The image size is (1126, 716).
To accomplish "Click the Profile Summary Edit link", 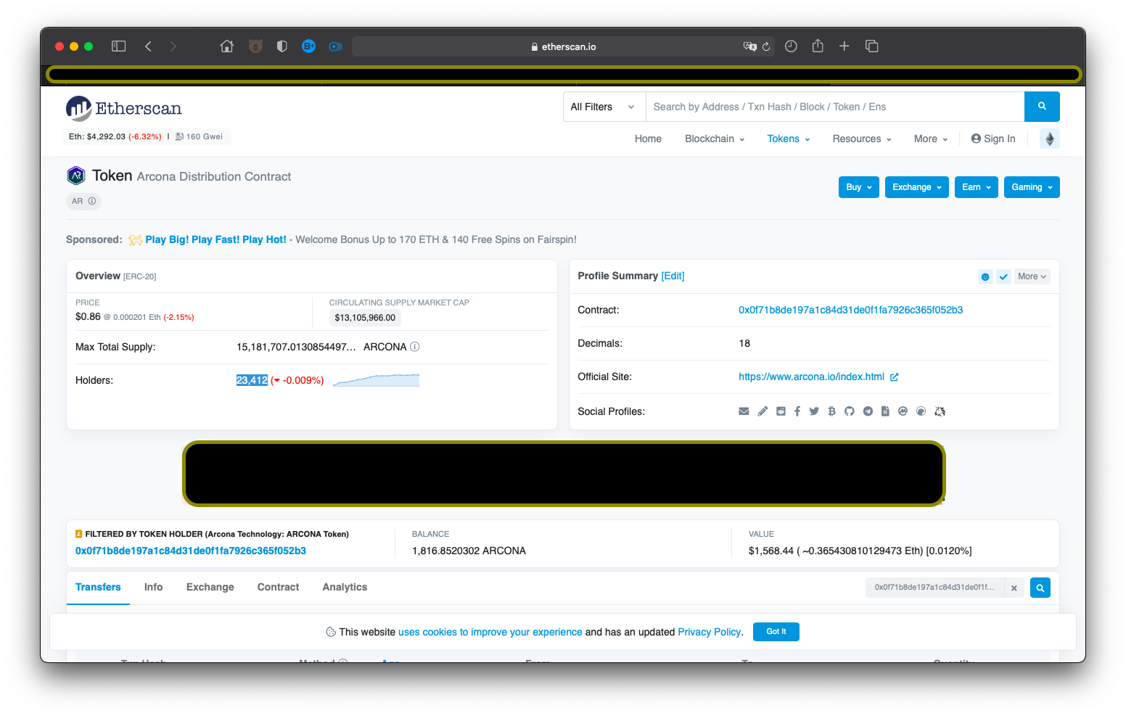I will click(x=673, y=276).
